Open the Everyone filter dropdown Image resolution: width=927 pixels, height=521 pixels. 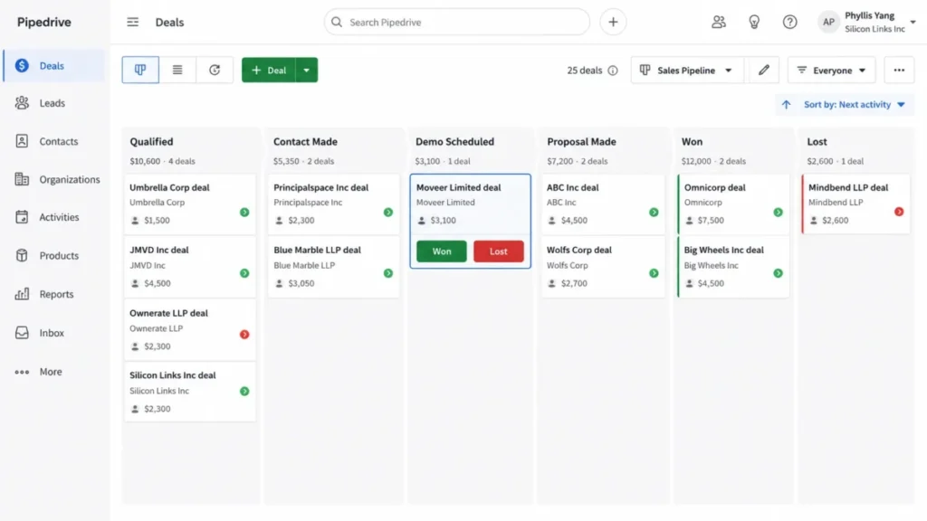pyautogui.click(x=832, y=71)
